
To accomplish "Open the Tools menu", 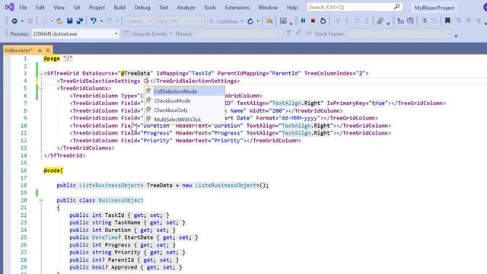I will (210, 8).
